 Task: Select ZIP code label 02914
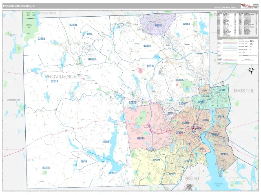(x=215, y=134)
